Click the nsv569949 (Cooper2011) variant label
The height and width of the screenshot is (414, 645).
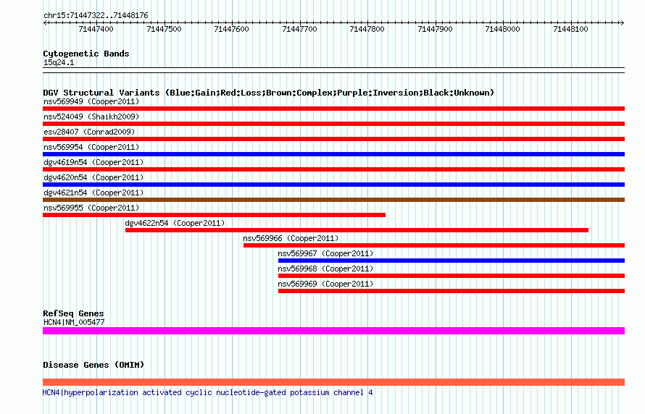click(91, 101)
